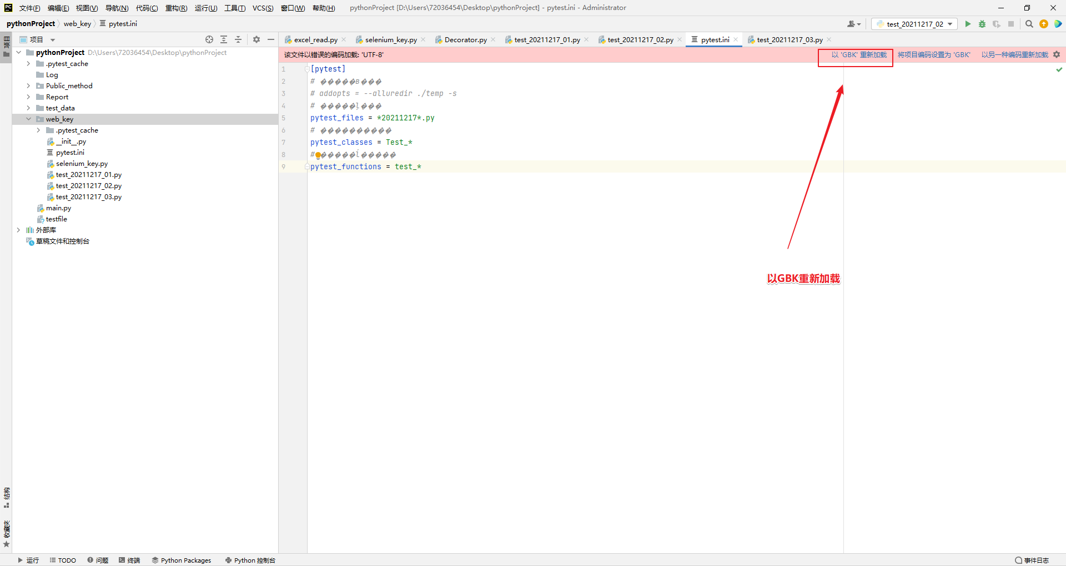This screenshot has width=1066, height=566.
Task: Open Search Everywhere magnifier icon
Action: click(x=1029, y=24)
